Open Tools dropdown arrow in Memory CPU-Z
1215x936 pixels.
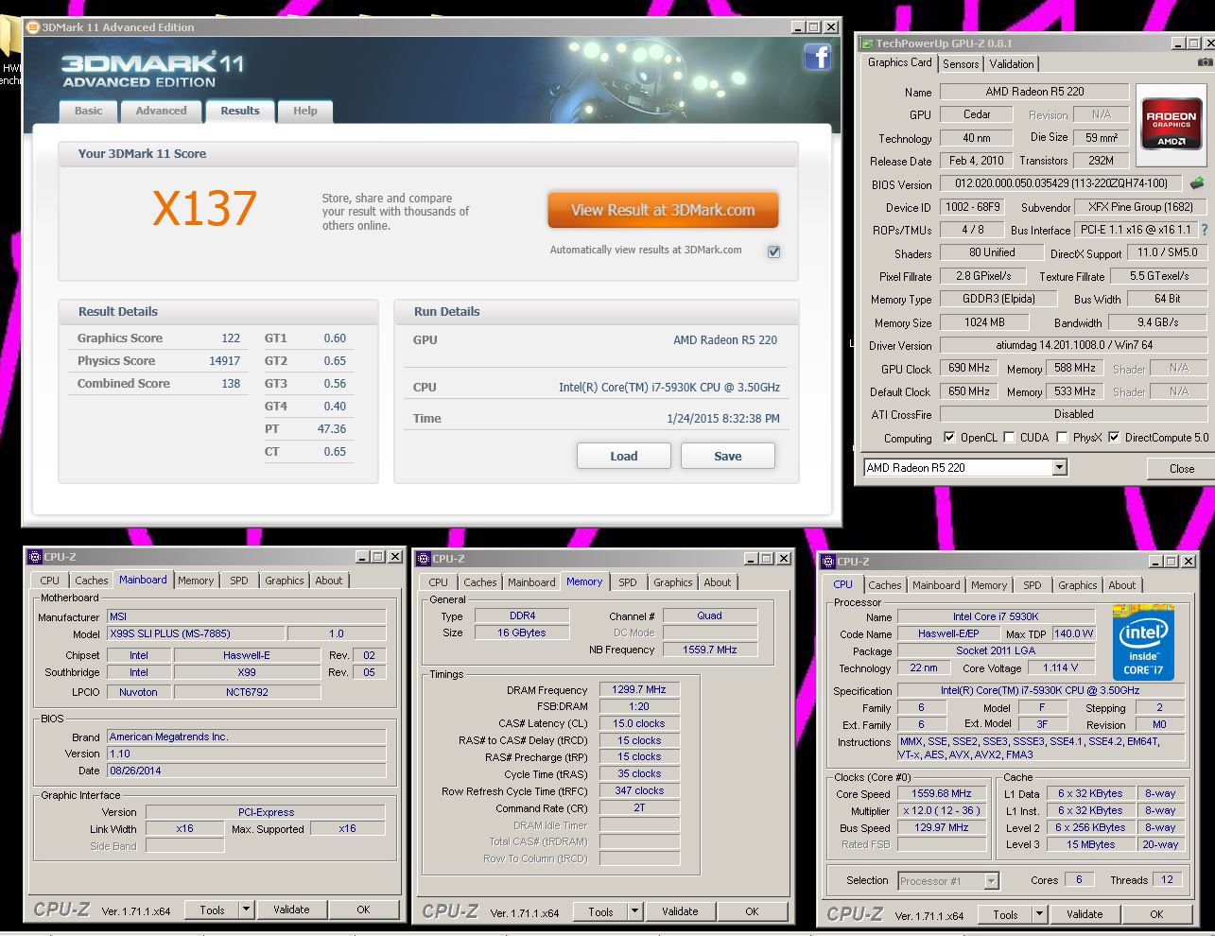[634, 911]
